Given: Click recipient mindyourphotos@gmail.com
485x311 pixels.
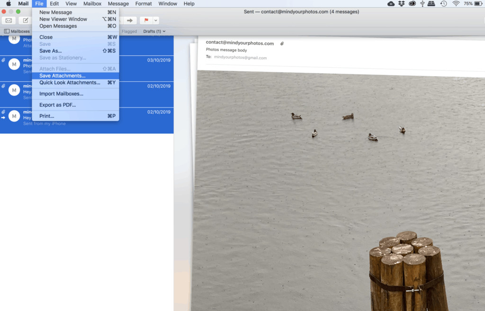Looking at the screenshot, I should (240, 57).
